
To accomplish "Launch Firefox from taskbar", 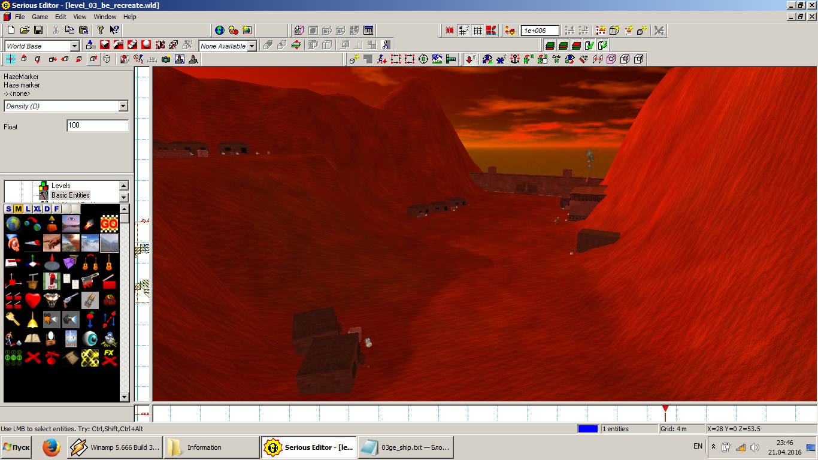I will coord(51,447).
